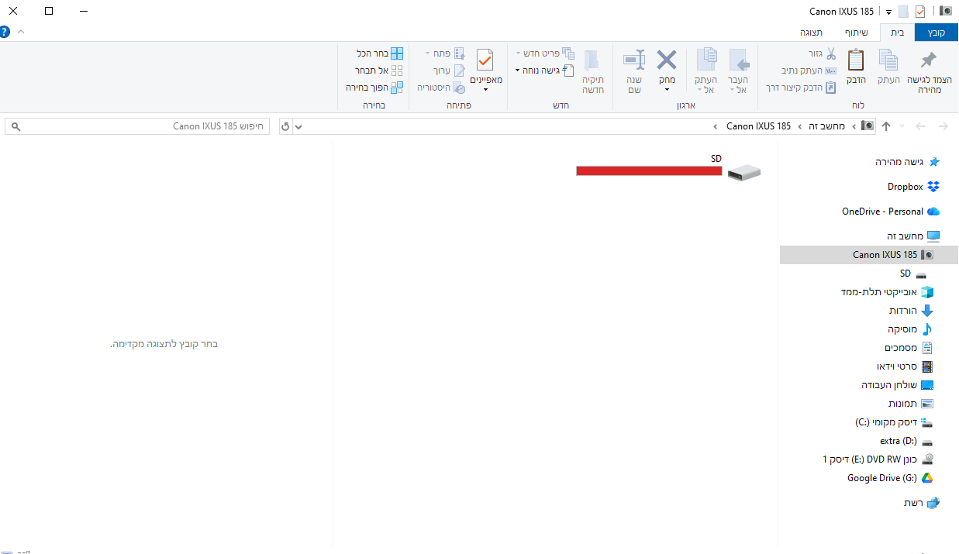Open Music (מוסיקה) in sidebar
The image size is (959, 554).
click(910, 329)
